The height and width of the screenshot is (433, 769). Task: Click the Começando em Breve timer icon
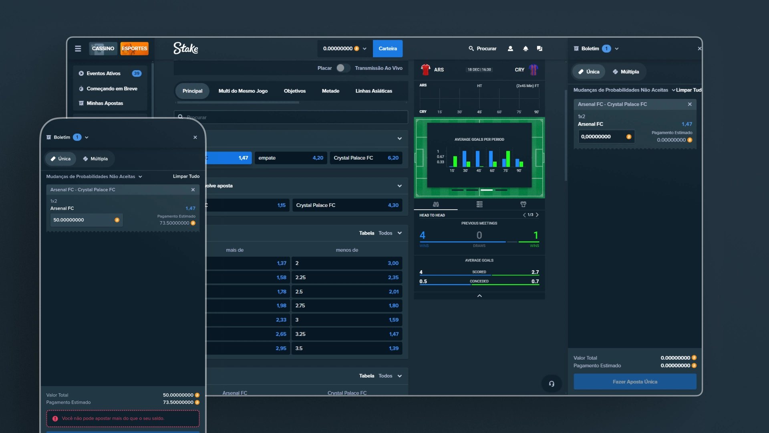coord(81,89)
